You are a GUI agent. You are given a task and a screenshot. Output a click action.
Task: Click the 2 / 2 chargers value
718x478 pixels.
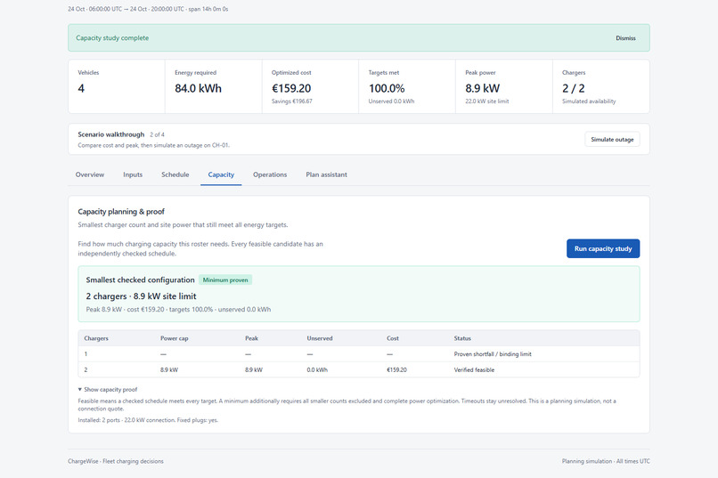pos(574,88)
